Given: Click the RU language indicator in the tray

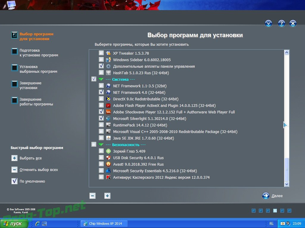Looking at the screenshot, I should click(271, 224).
